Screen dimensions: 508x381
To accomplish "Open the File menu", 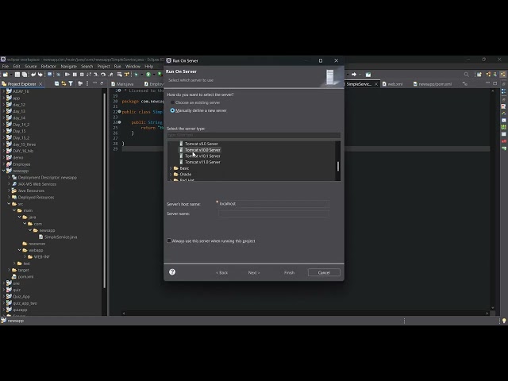I will point(6,67).
